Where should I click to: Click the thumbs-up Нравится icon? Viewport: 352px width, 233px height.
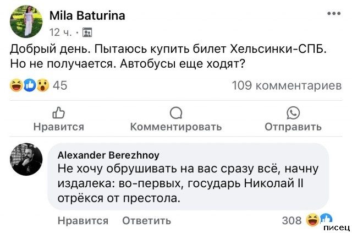[58, 113]
